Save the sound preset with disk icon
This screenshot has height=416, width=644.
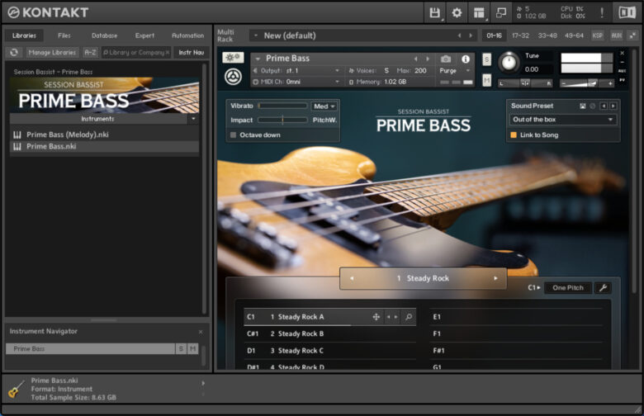point(582,106)
